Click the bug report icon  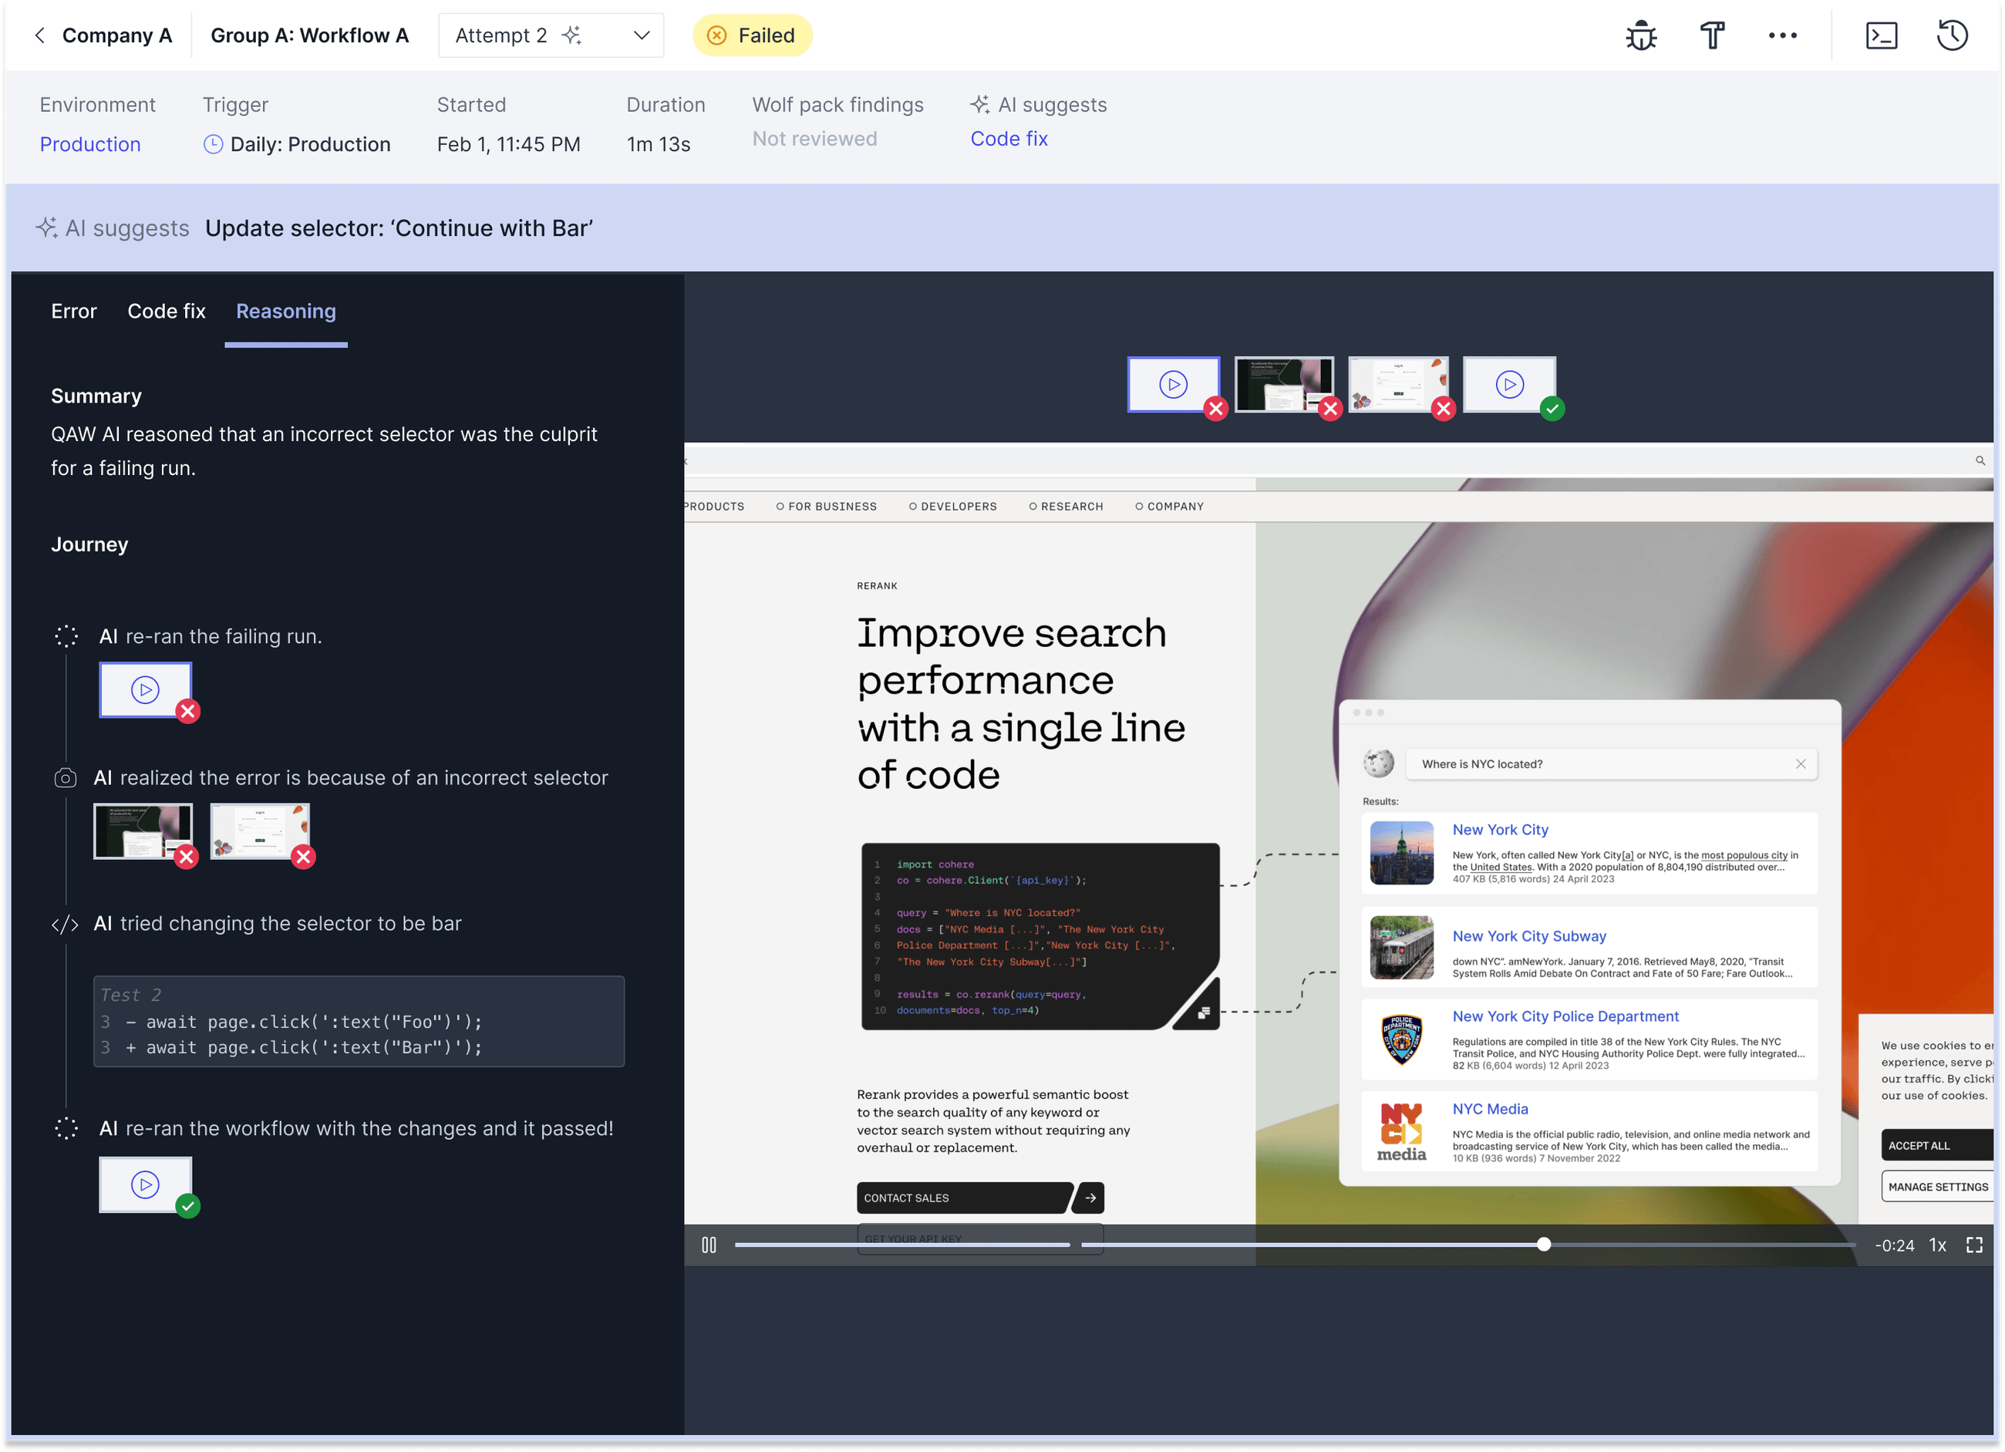coord(1641,35)
